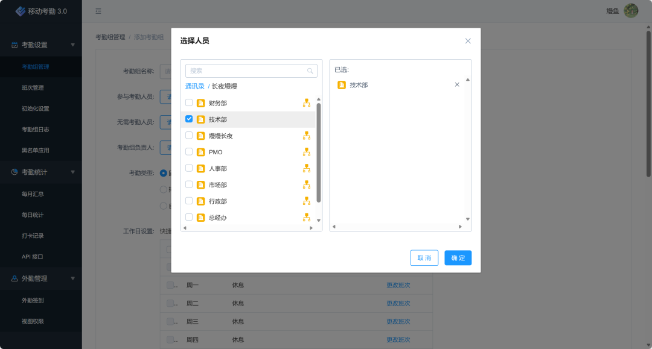Click the person icon beside 外勤管理
Image resolution: width=652 pixels, height=349 pixels.
tap(15, 278)
